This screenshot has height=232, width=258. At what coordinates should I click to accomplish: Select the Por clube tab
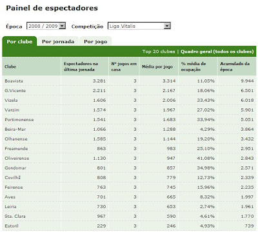click(19, 41)
